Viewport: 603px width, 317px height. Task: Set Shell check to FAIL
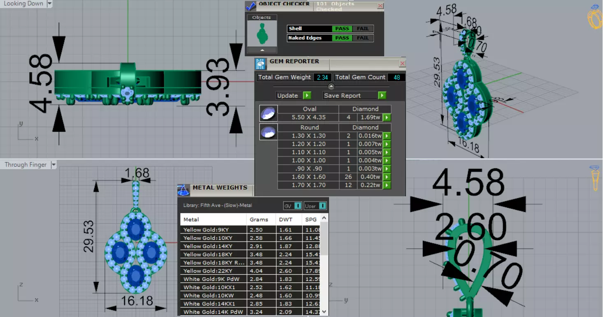coord(363,29)
